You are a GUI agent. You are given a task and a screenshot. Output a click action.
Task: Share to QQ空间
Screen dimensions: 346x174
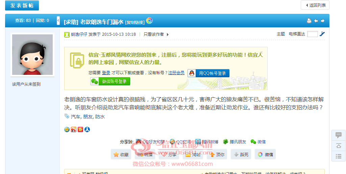180,142
